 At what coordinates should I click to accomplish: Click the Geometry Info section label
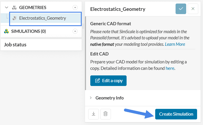(109, 98)
